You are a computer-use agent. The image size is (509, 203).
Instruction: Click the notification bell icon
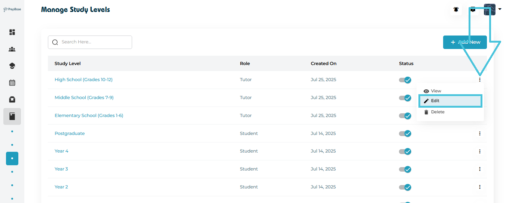click(456, 10)
